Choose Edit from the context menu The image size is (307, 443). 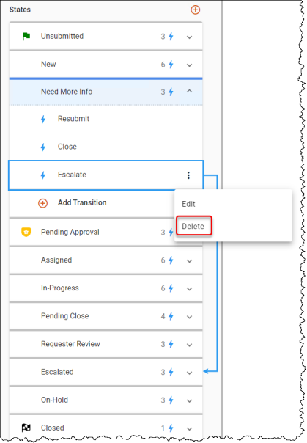pyautogui.click(x=188, y=204)
